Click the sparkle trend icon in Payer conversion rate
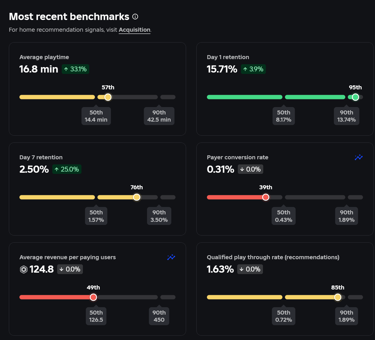375x340 pixels. 358,157
